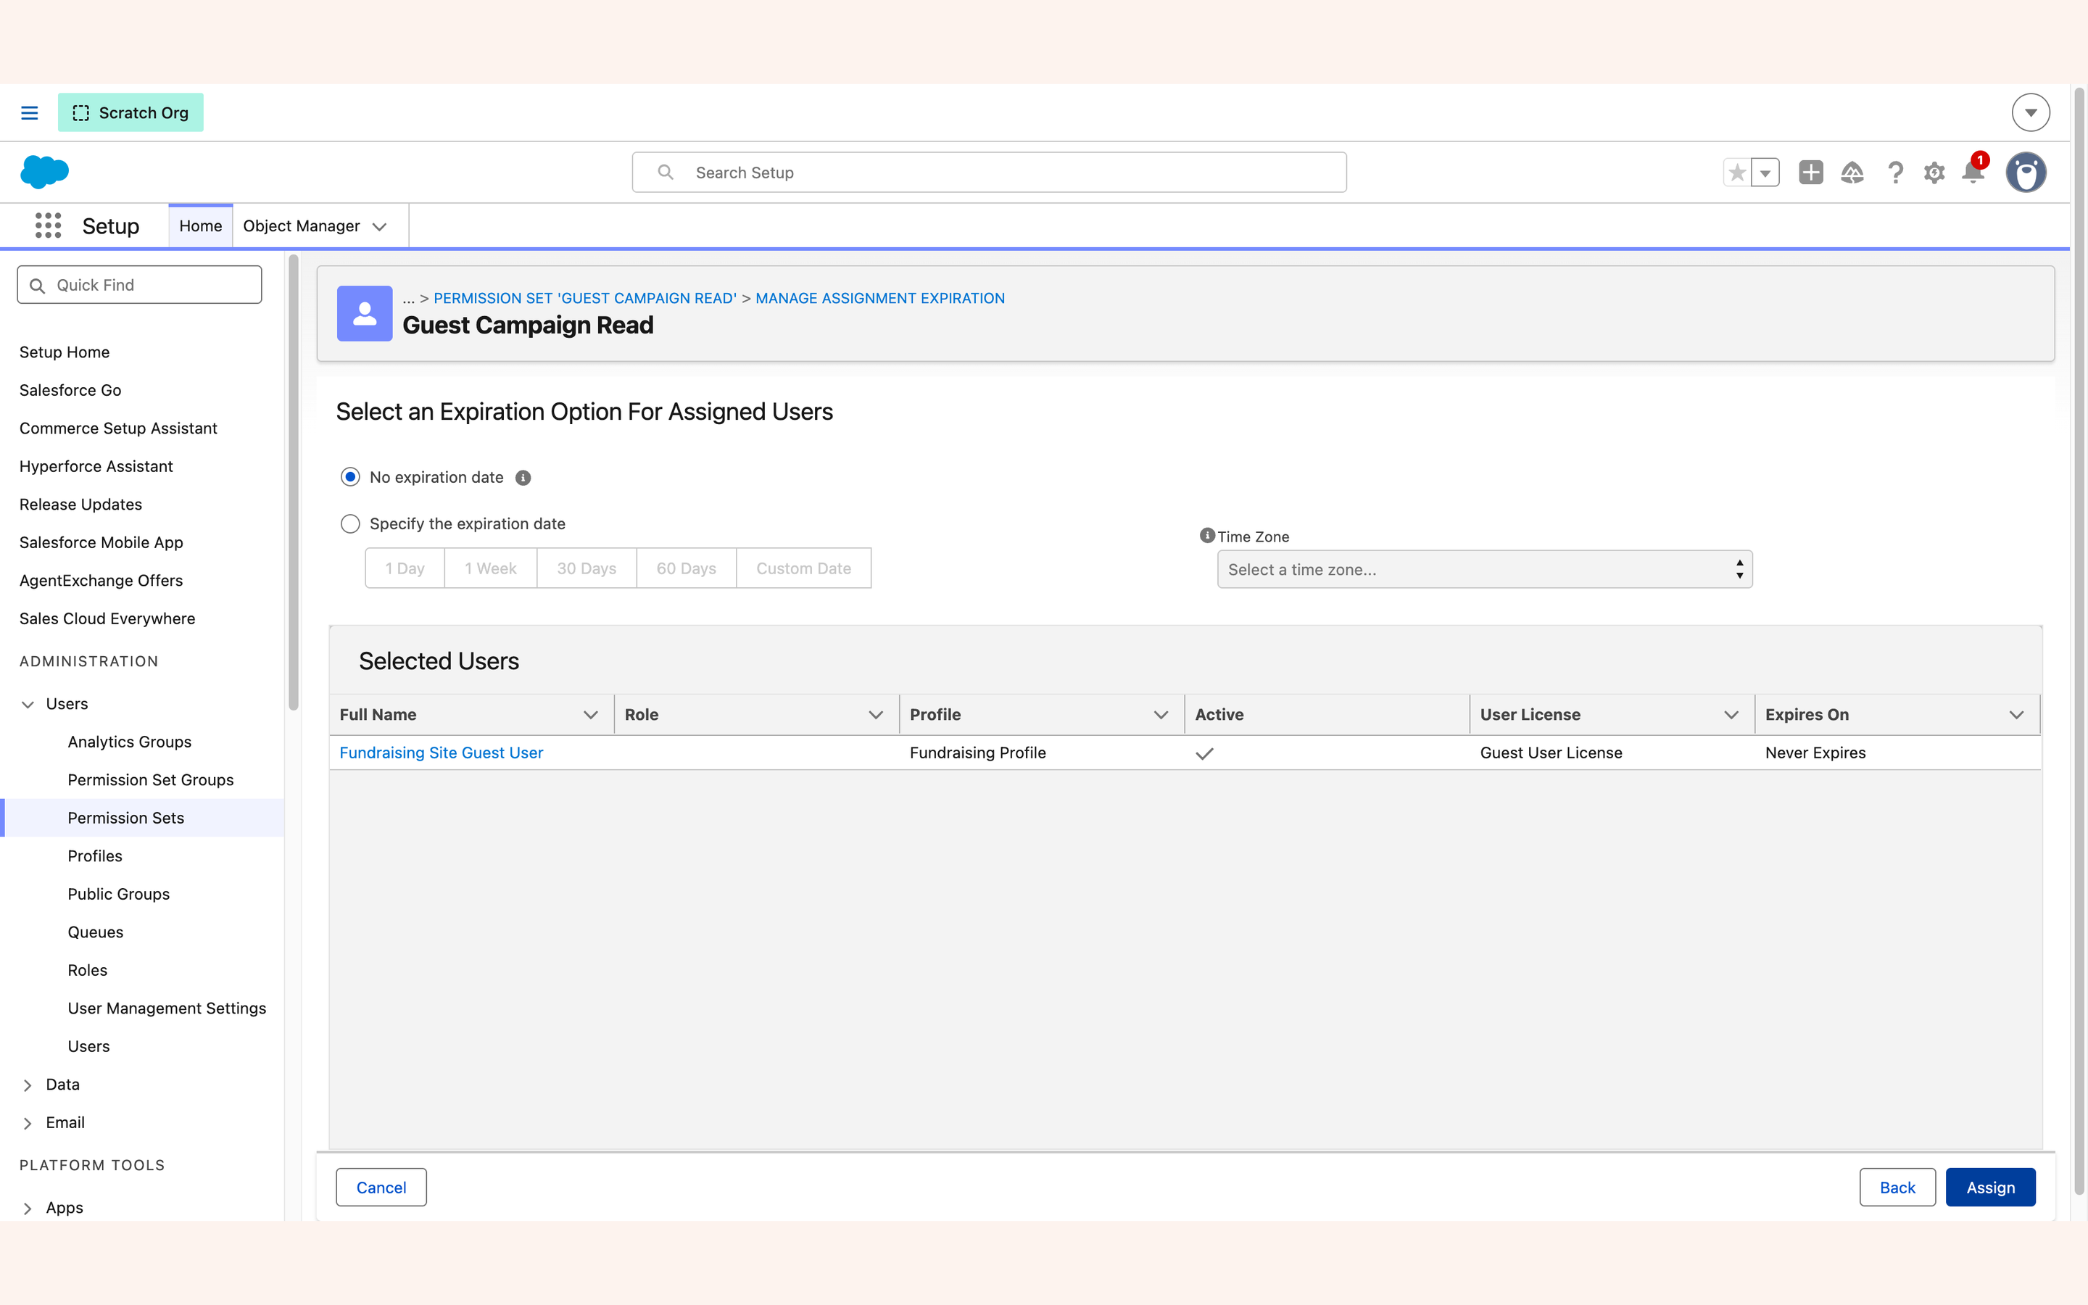The height and width of the screenshot is (1305, 2088).
Task: Open the Trailhead guidance icon
Action: (x=1852, y=173)
